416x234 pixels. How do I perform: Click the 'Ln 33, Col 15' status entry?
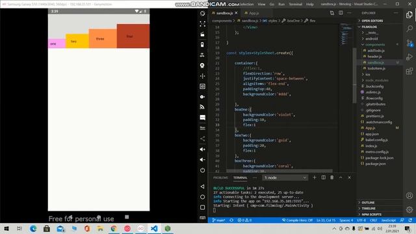[326, 220]
